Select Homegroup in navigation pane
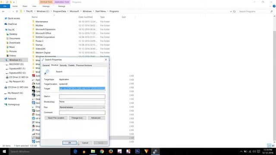The image size is (276, 155). tap(13, 104)
